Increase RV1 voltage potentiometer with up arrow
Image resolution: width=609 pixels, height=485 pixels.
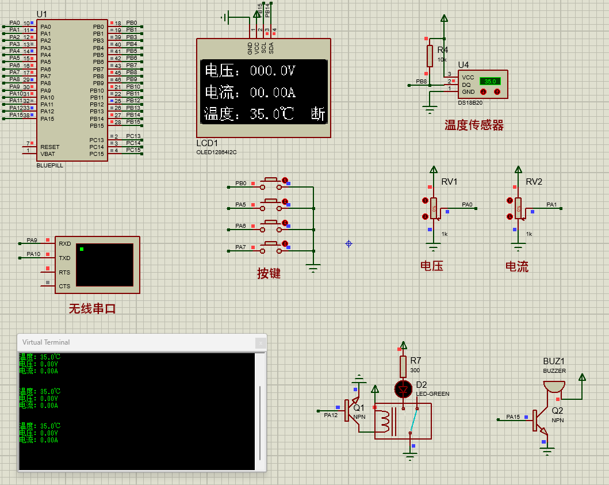[426, 200]
